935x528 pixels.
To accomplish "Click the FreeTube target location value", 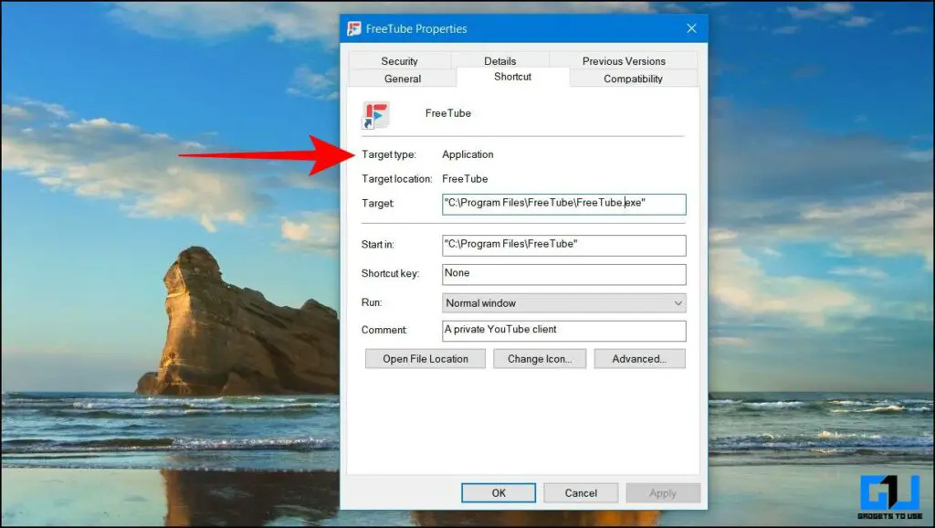I will click(x=465, y=179).
